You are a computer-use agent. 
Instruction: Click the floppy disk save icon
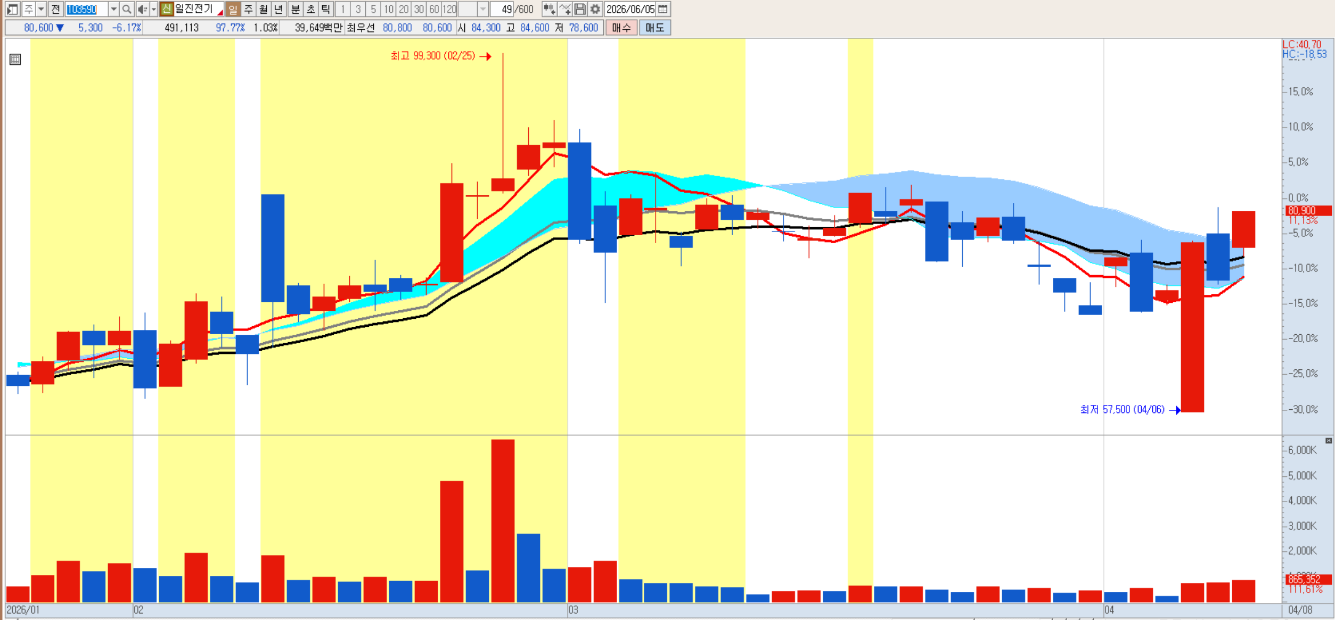coord(580,9)
